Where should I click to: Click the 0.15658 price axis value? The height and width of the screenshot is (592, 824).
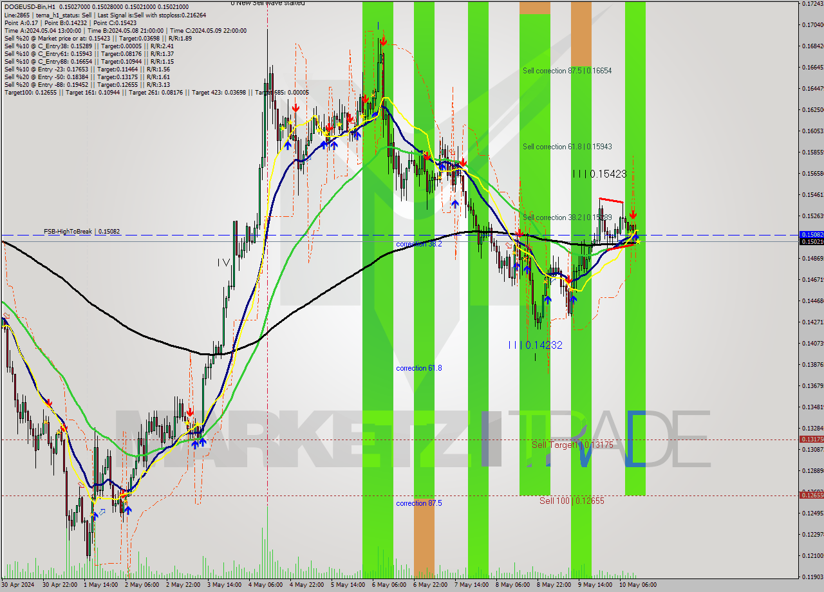point(812,174)
